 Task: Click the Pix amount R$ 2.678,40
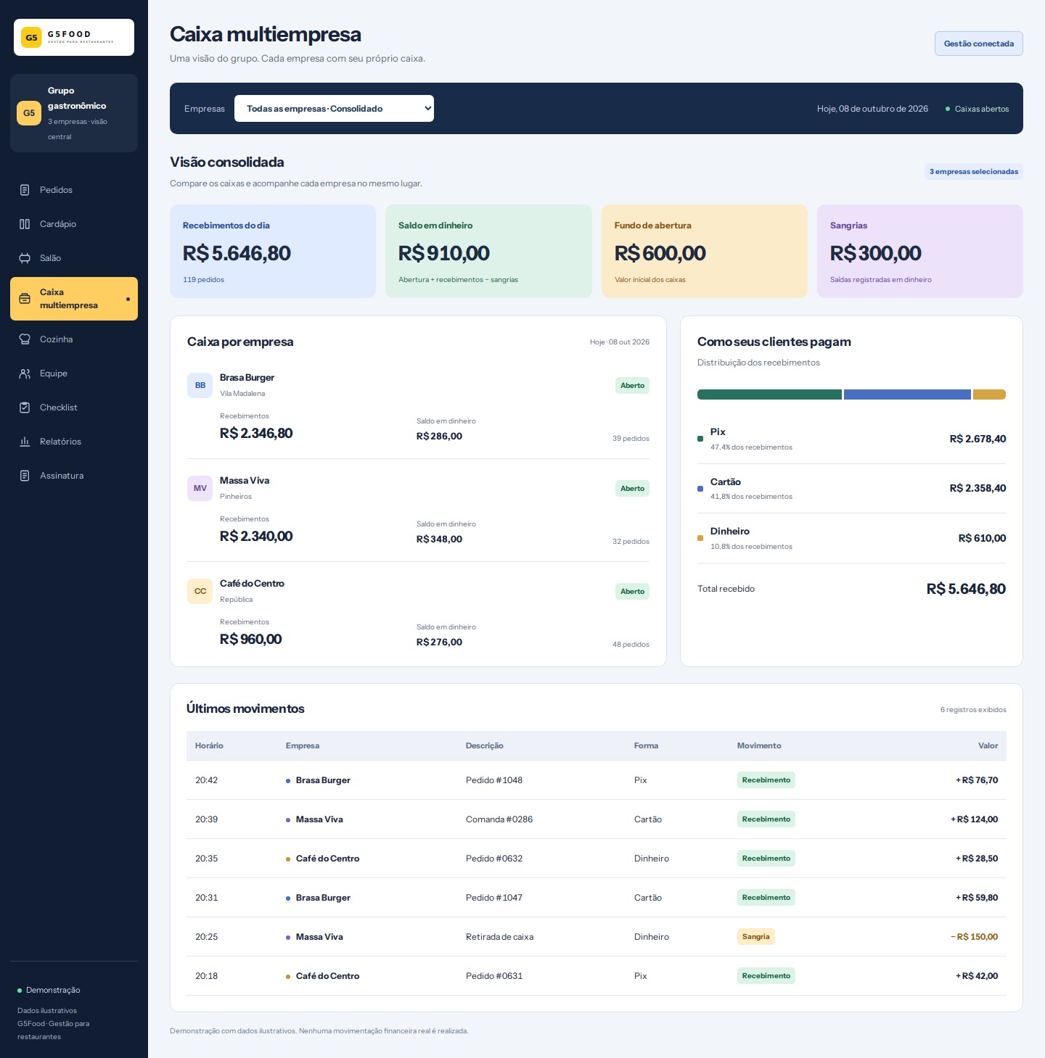point(978,439)
